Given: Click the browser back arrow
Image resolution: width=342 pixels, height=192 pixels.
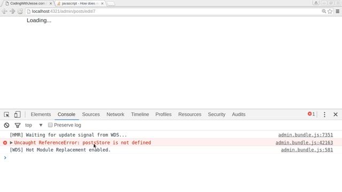Looking at the screenshot, I should pyautogui.click(x=5, y=11).
